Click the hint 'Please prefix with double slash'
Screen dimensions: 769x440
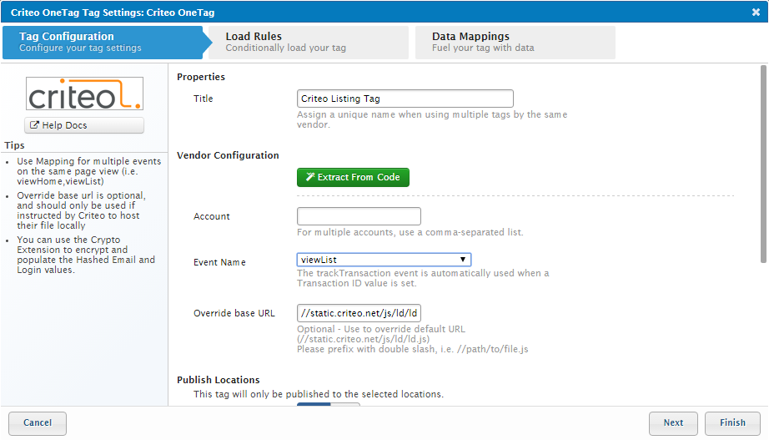(x=413, y=349)
